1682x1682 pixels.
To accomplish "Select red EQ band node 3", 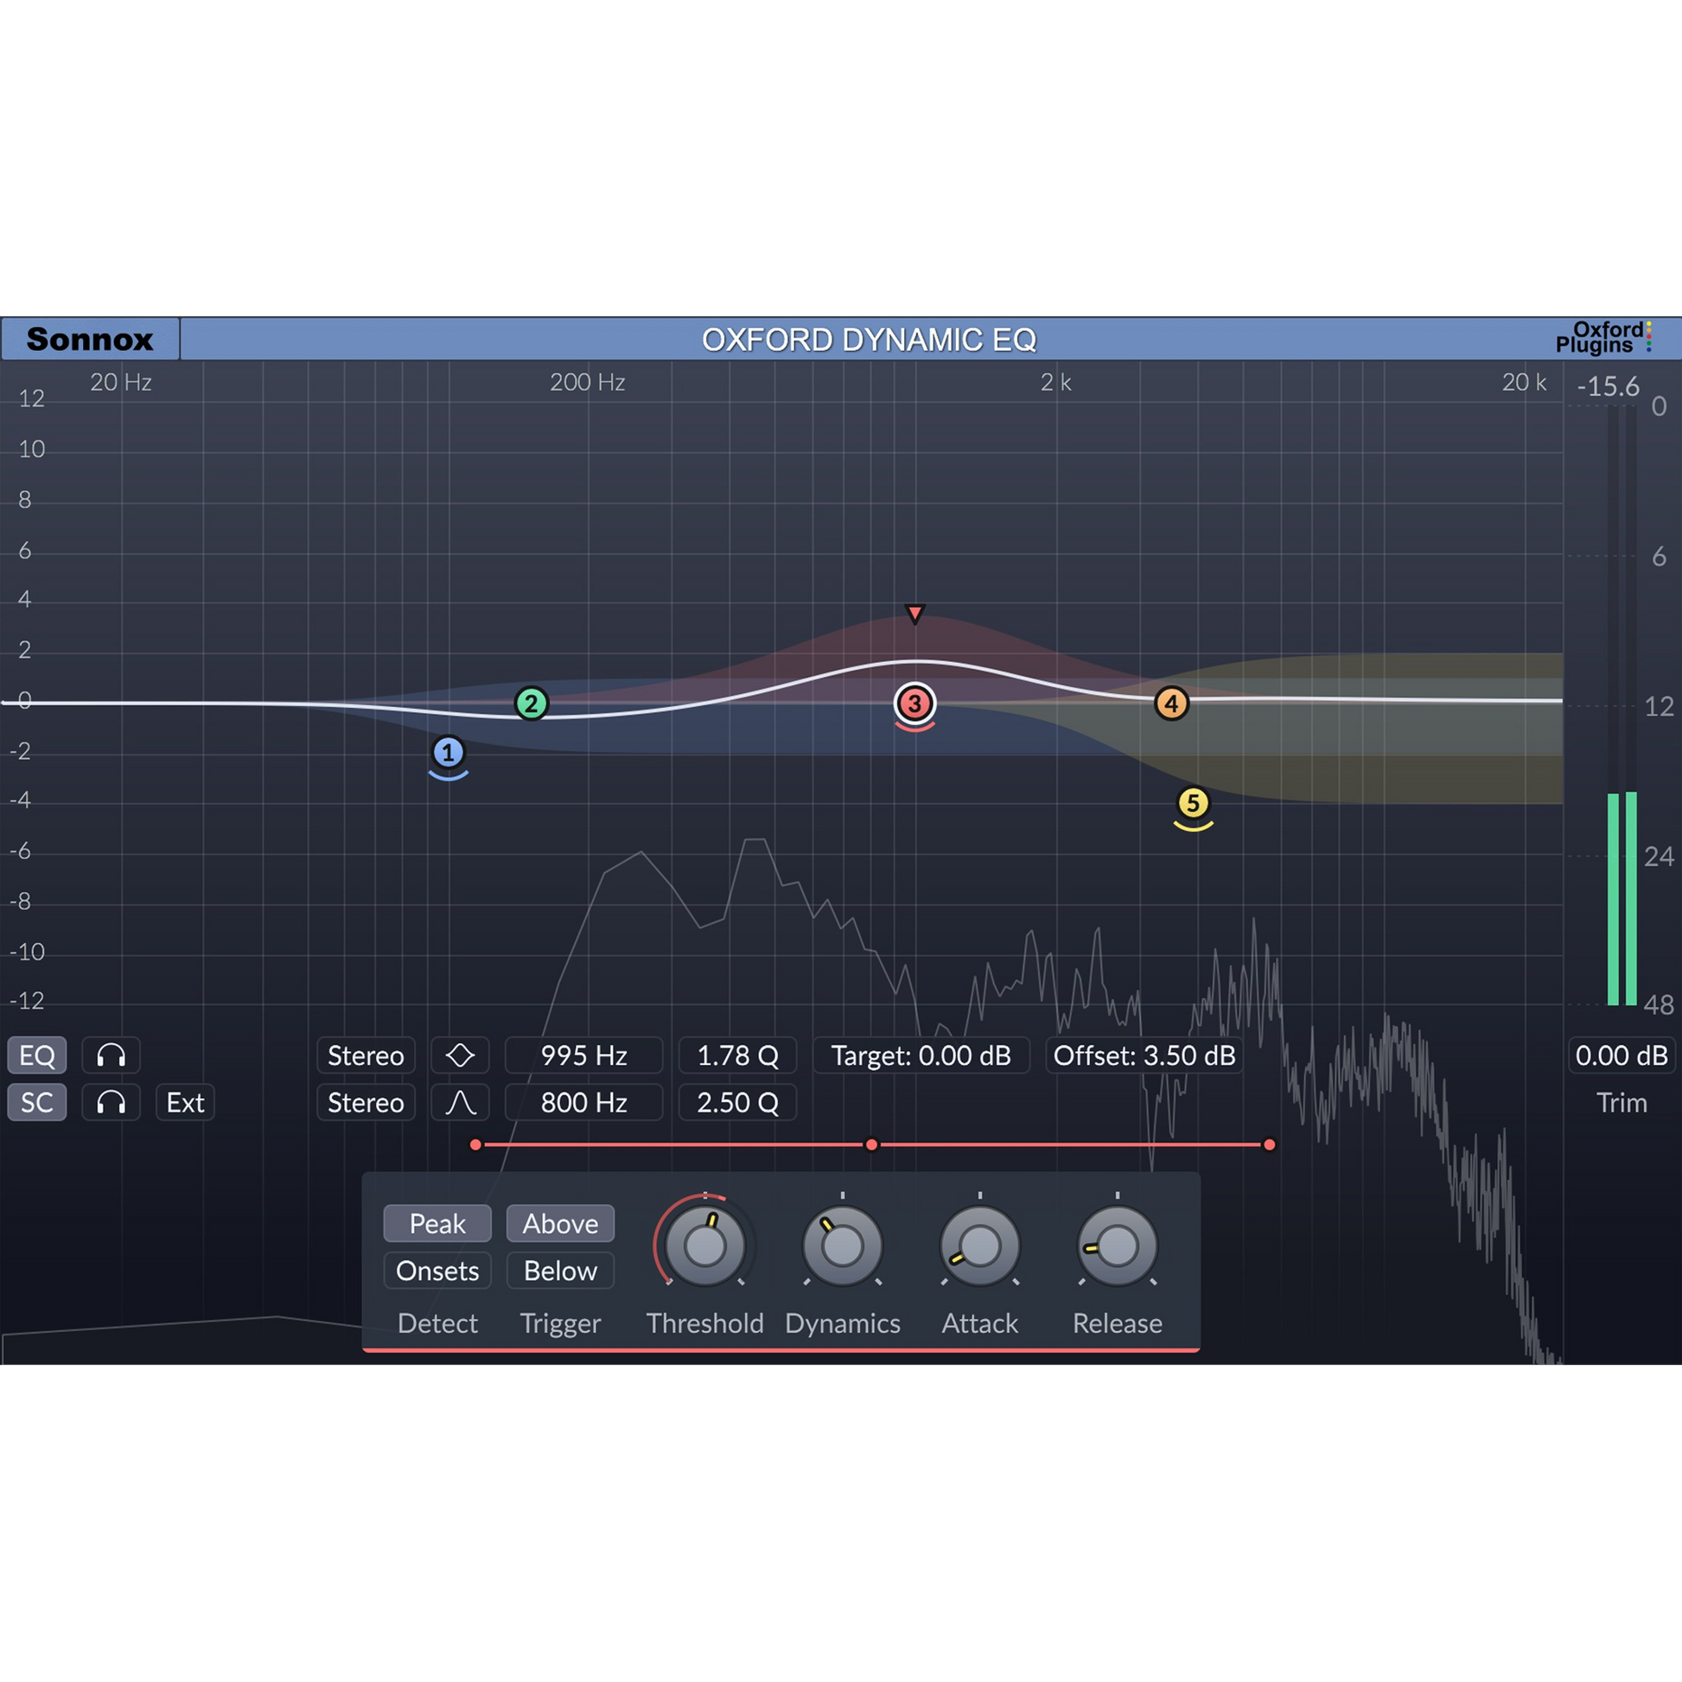I will [914, 704].
